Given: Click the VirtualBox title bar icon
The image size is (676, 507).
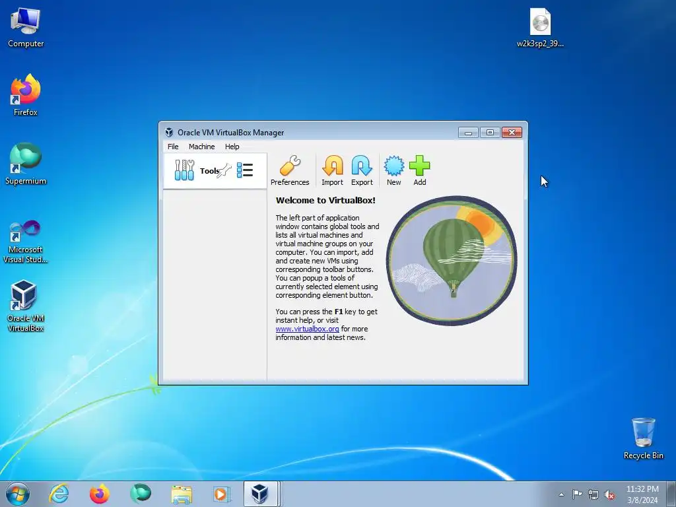Looking at the screenshot, I should tap(169, 132).
